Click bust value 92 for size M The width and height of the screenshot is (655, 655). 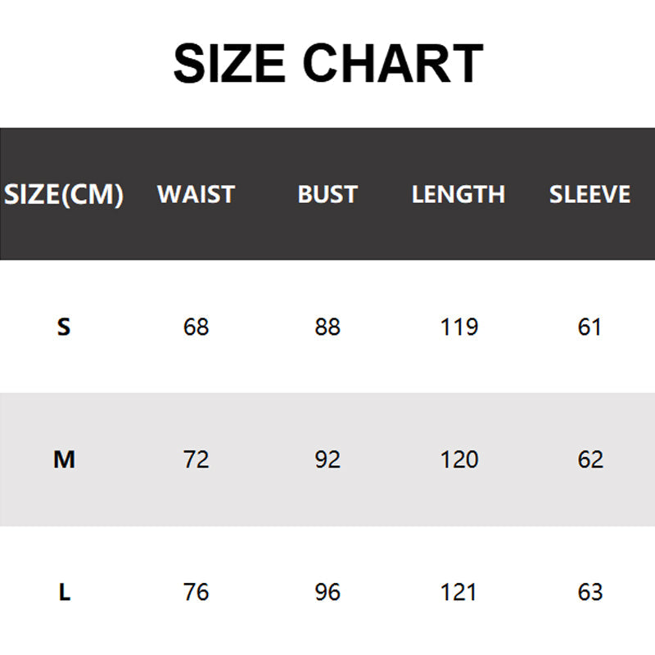pyautogui.click(x=327, y=460)
